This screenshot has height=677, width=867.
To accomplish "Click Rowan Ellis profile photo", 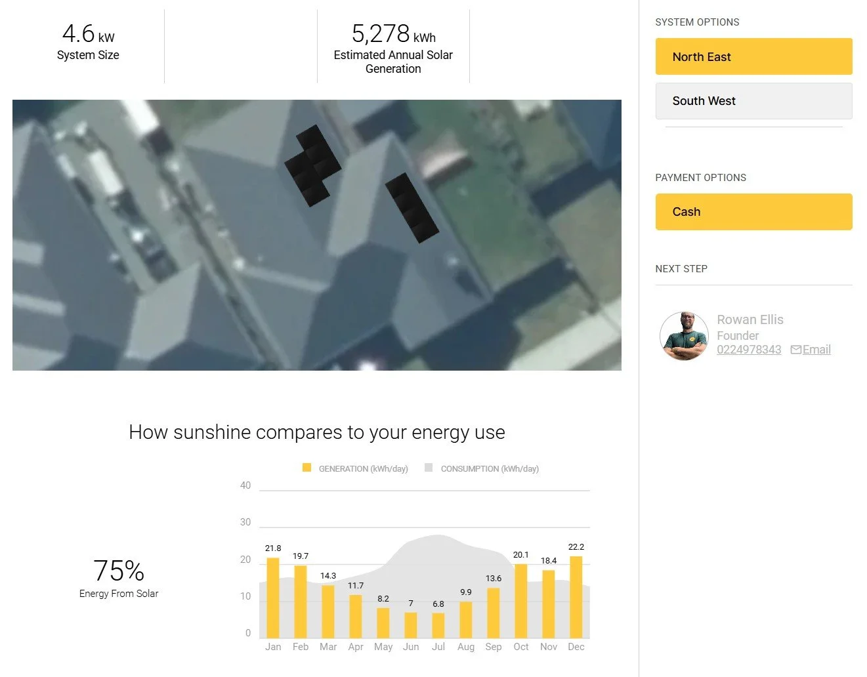I will 684,336.
